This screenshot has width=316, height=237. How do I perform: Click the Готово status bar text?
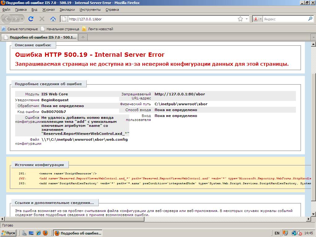click(8, 225)
